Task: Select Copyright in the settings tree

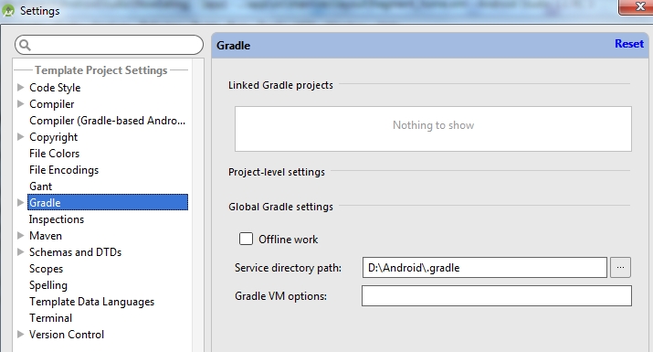Action: pos(53,137)
